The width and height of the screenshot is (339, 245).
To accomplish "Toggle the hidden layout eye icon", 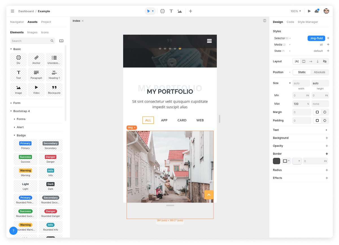I will point(325,61).
